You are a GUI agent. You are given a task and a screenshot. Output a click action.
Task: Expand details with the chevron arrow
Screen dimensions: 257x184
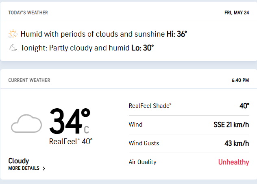[44, 169]
